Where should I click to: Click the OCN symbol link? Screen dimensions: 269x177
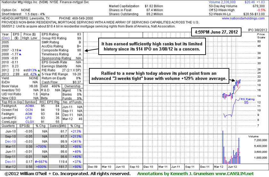(x=29, y=110)
